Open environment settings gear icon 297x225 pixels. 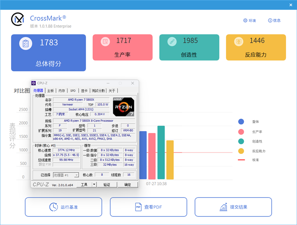pos(245,20)
